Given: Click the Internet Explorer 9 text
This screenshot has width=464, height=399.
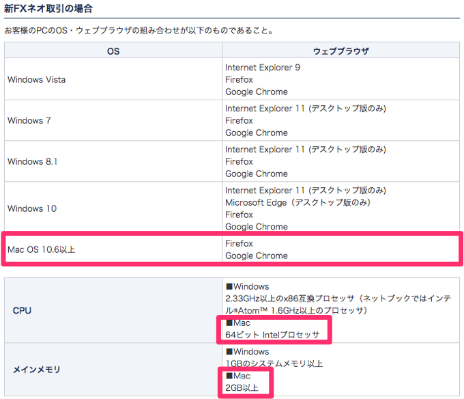Looking at the screenshot, I should click(x=263, y=68).
